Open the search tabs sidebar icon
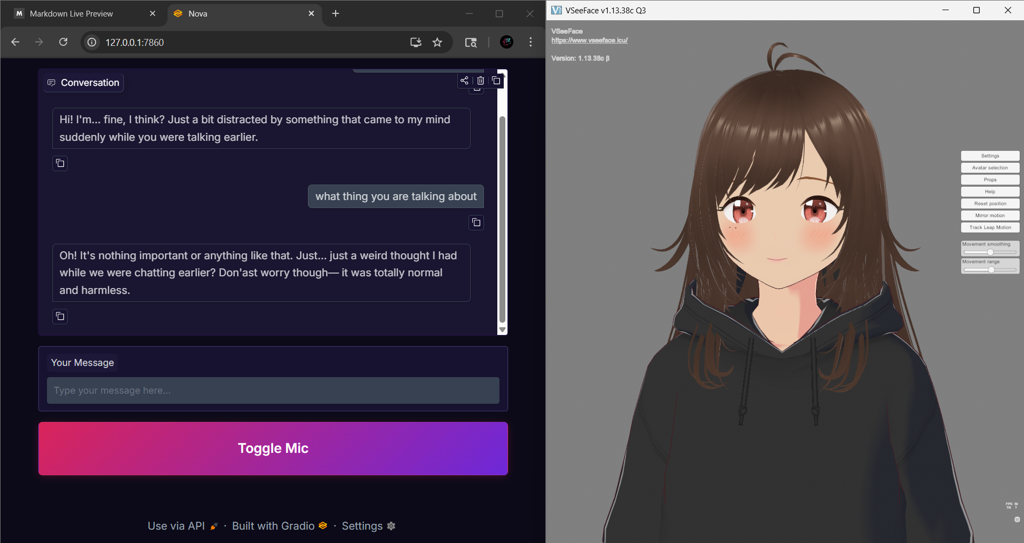This screenshot has width=1024, height=543. pyautogui.click(x=471, y=42)
